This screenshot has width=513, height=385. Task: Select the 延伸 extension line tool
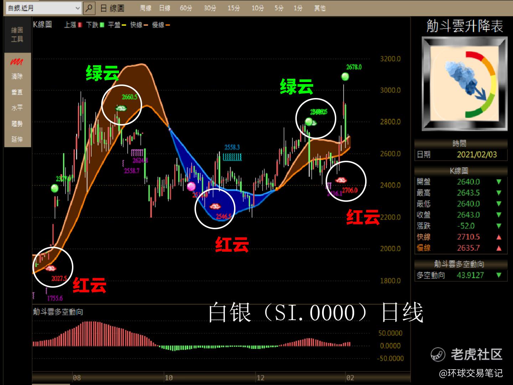[x=17, y=139]
